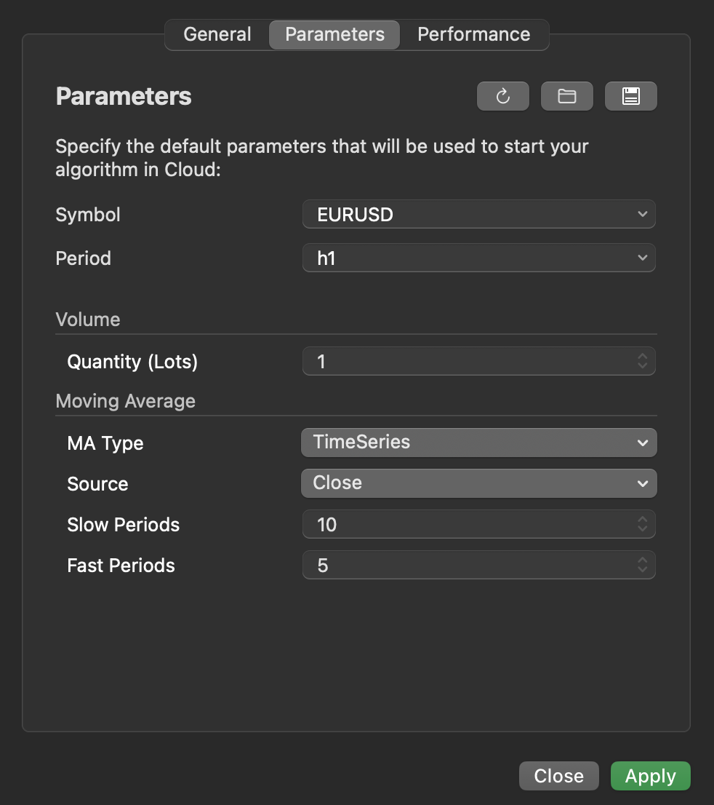The height and width of the screenshot is (805, 714).
Task: Open the MA Type dropdown
Action: click(x=478, y=443)
